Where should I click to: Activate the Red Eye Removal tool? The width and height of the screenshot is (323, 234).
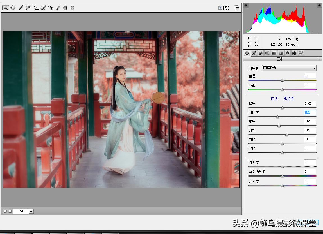[x=51, y=8]
